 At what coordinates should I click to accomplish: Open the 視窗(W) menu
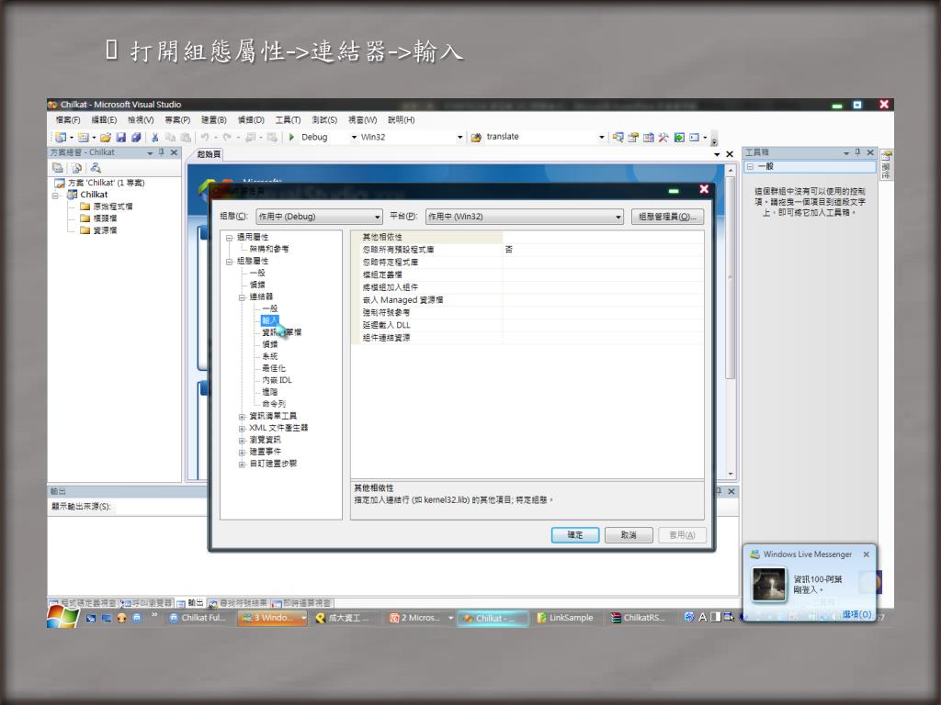(362, 120)
